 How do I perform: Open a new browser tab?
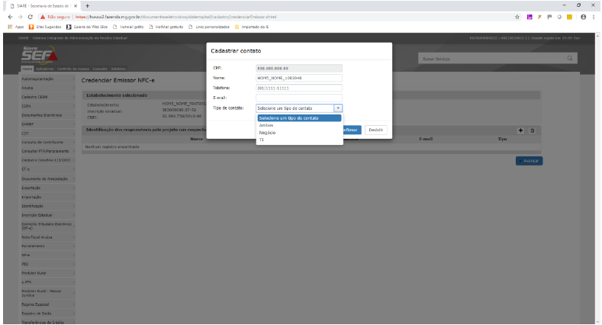tap(88, 5)
